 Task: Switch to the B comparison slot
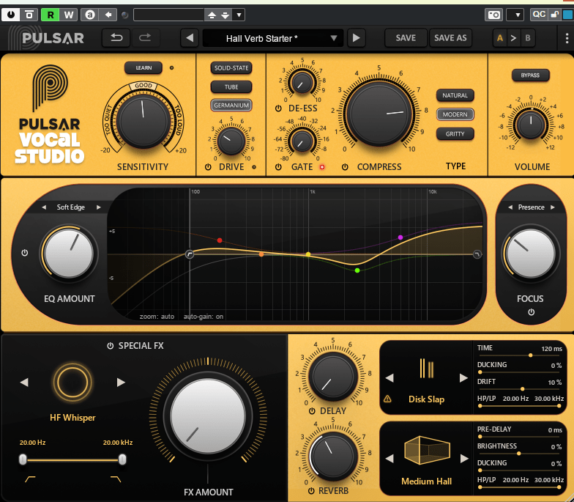click(x=526, y=38)
